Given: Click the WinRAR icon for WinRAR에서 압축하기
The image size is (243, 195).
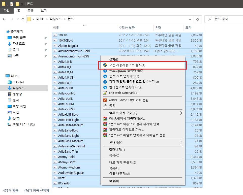Looking at the screenshot, I should [105, 119].
